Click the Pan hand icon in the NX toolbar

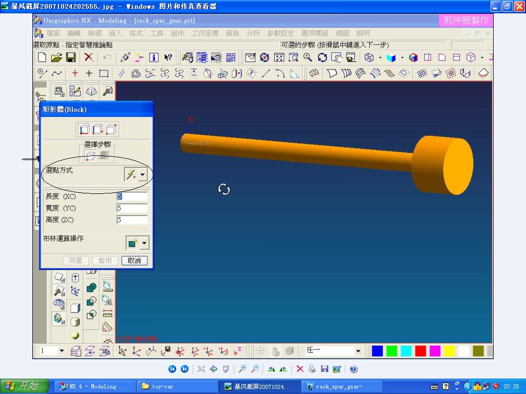point(336,57)
